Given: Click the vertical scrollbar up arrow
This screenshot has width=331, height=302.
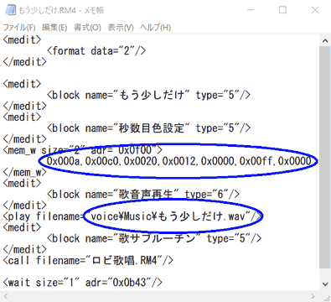Looking at the screenshot, I should coord(325,41).
